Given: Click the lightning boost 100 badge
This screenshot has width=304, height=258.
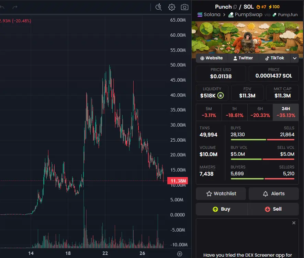Looking at the screenshot, I should pos(274,7).
